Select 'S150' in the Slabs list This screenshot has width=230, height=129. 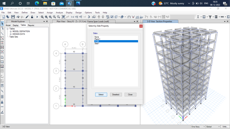coord(116,41)
